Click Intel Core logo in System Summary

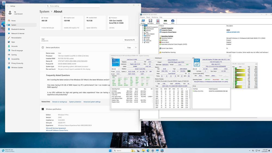pos(116,62)
